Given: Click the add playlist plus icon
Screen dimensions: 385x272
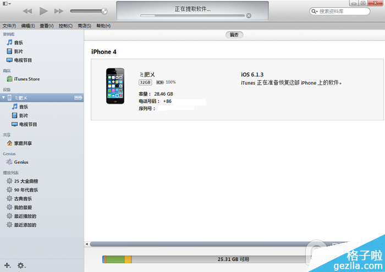Looking at the screenshot, I should 7,265.
